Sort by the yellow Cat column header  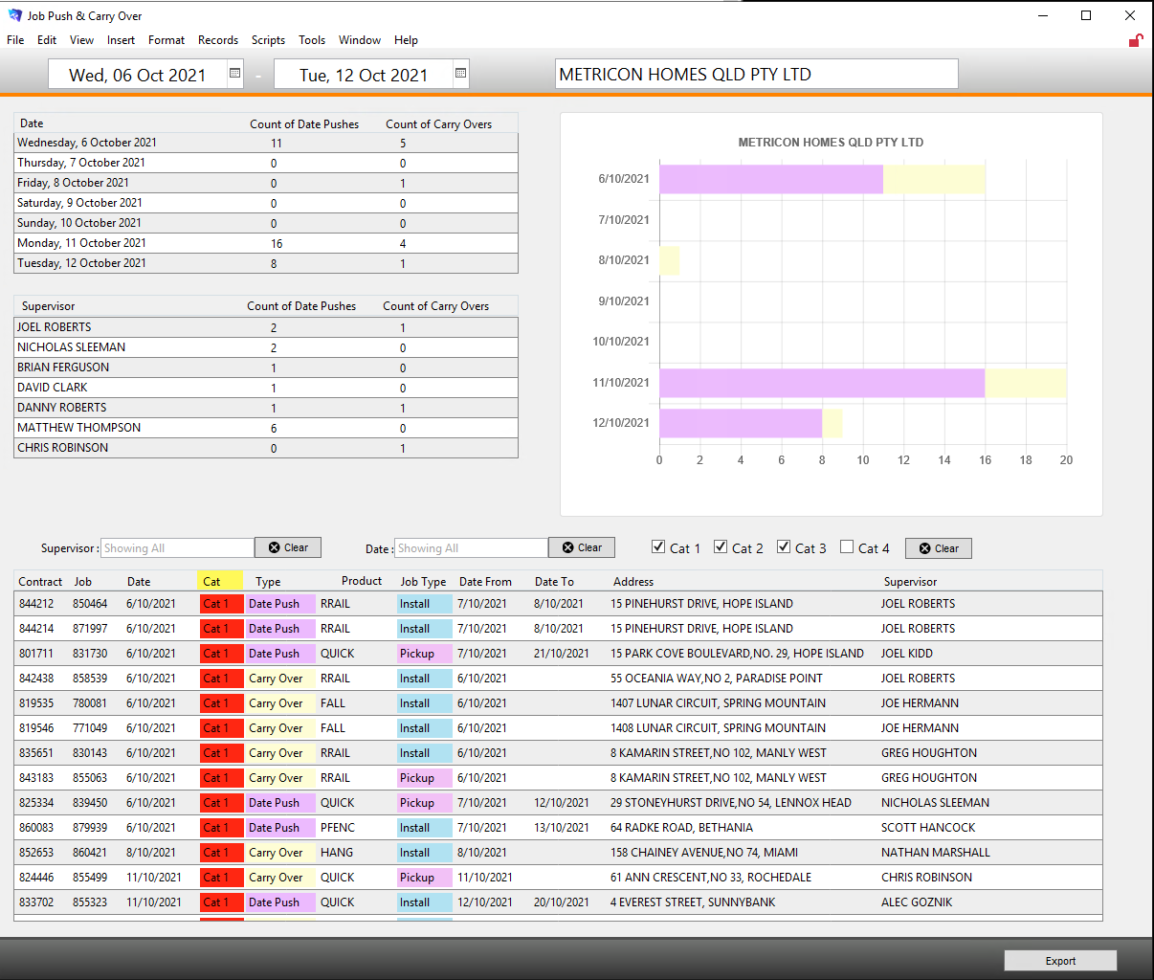220,581
